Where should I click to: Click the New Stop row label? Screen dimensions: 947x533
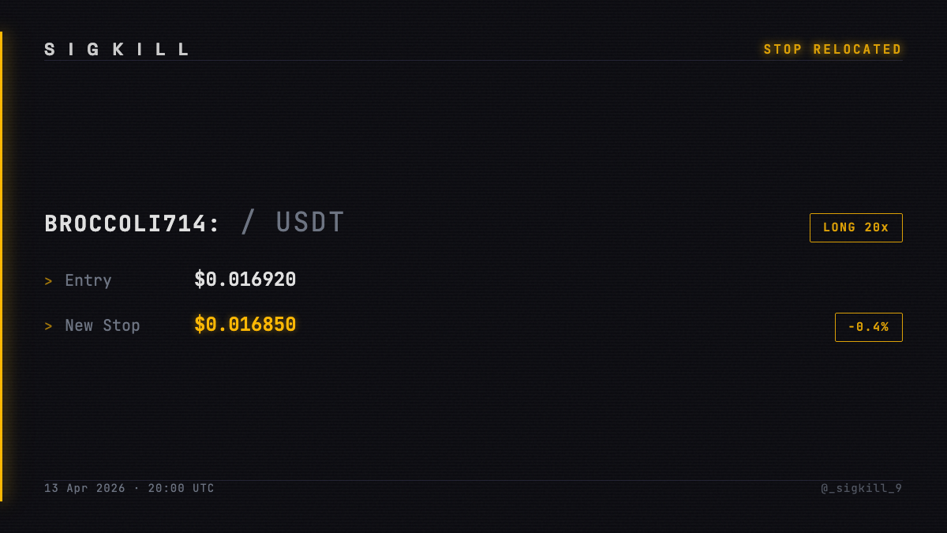pos(103,325)
